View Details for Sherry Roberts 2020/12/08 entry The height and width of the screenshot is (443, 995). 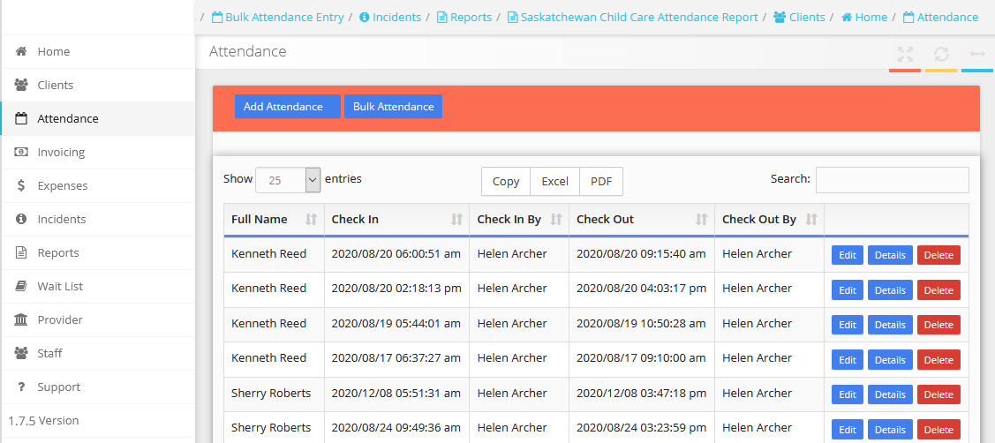tap(890, 394)
